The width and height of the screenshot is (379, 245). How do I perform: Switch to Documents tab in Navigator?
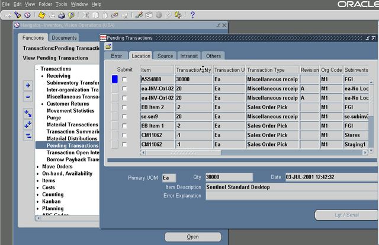pyautogui.click(x=64, y=38)
